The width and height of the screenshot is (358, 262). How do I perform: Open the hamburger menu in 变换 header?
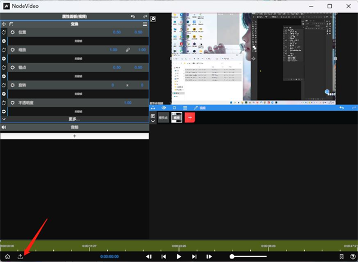(145, 24)
